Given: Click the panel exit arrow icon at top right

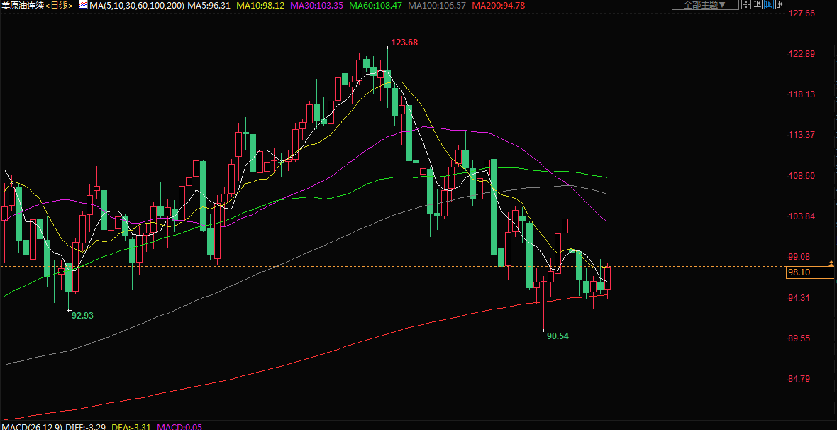Looking at the screenshot, I should 779,5.
